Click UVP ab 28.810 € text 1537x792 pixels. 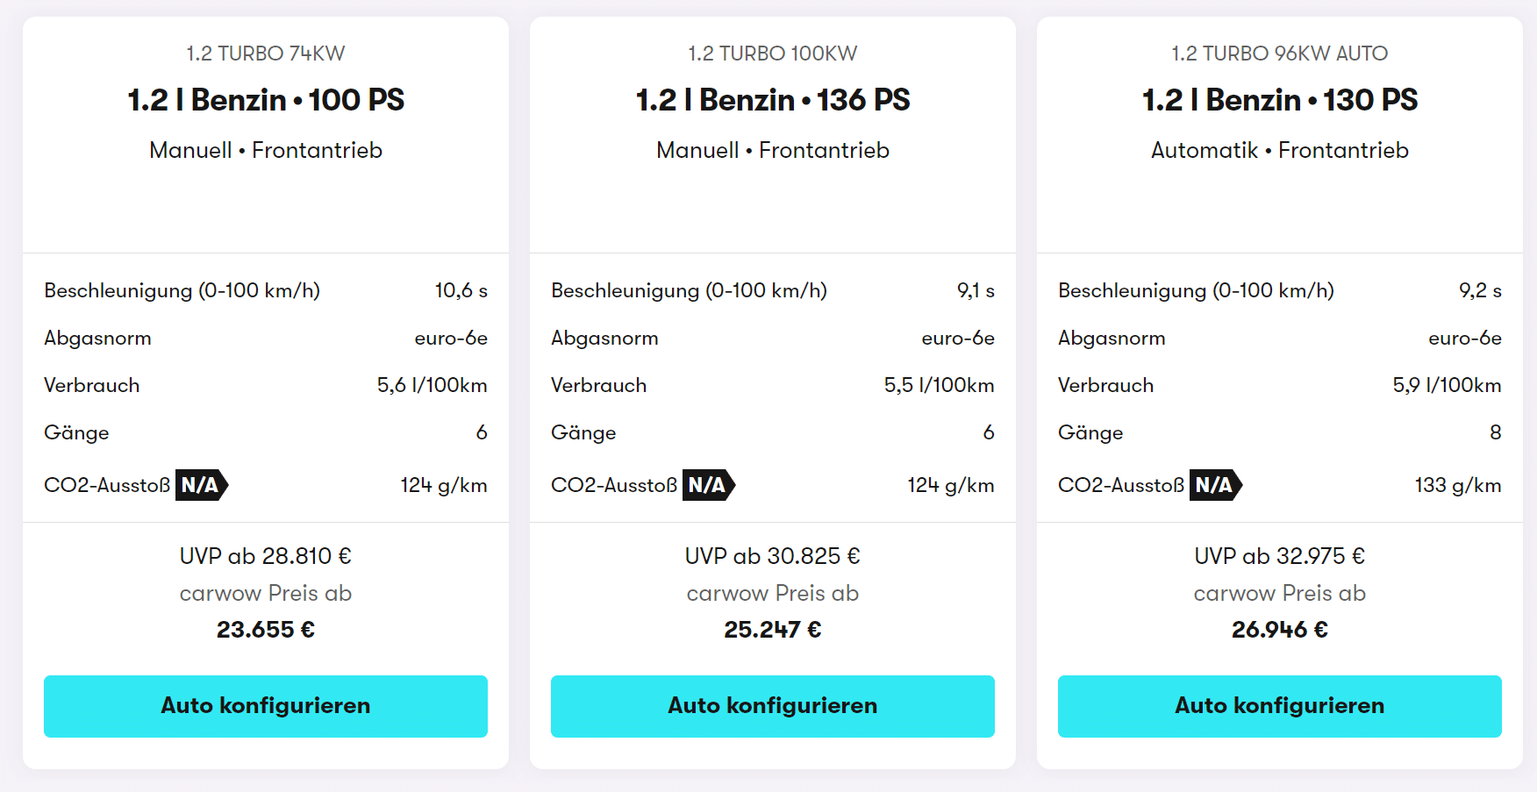click(266, 556)
